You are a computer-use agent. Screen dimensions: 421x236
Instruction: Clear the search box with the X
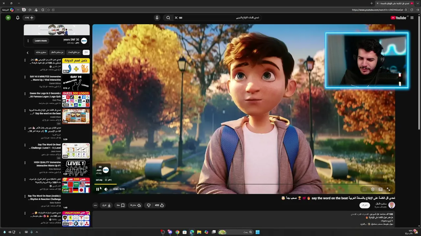point(176,18)
